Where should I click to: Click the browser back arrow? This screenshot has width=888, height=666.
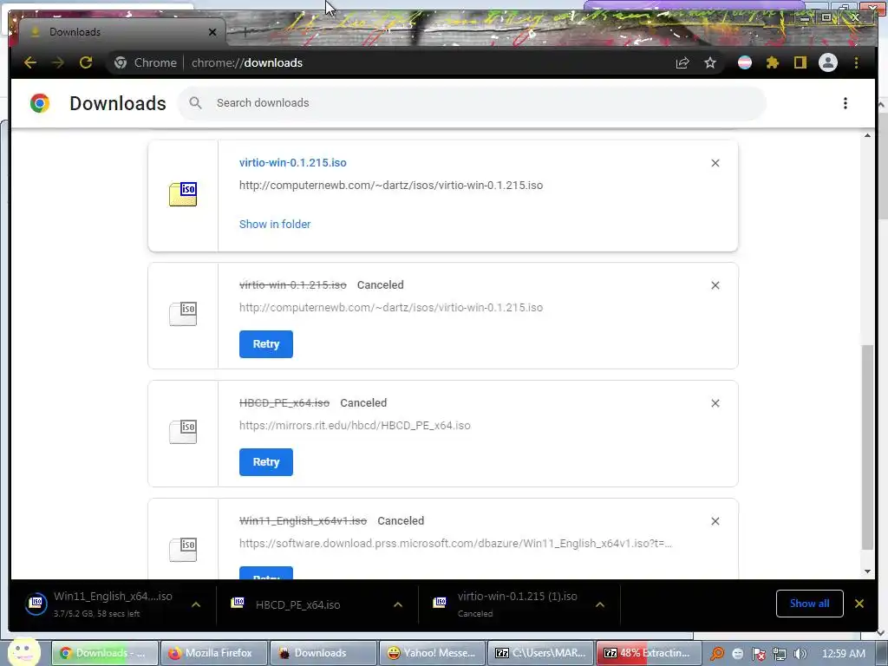[x=30, y=62]
